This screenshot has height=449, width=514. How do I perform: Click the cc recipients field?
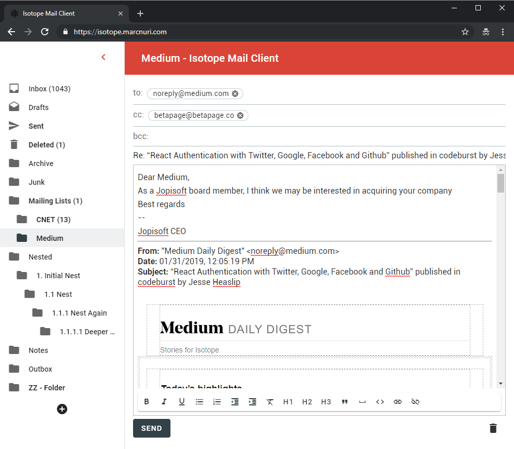coord(319,115)
